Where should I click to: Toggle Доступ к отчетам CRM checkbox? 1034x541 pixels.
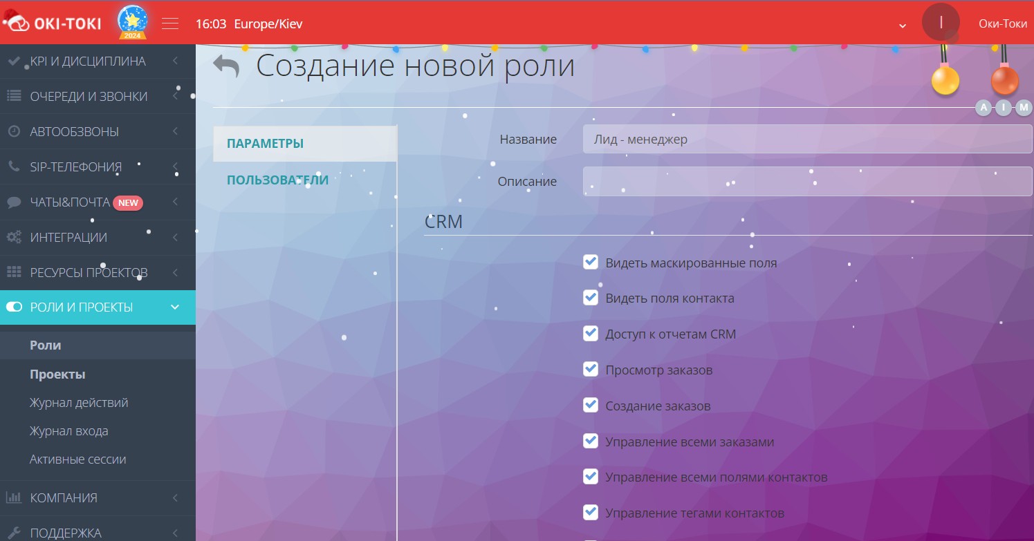(x=591, y=333)
